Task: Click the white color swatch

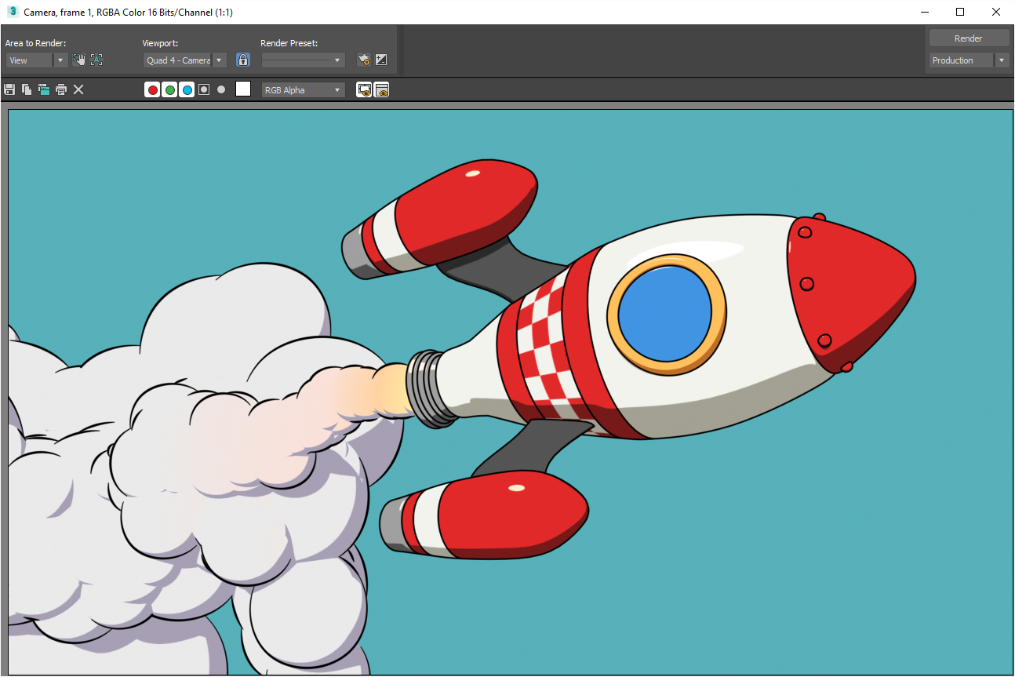Action: click(243, 89)
